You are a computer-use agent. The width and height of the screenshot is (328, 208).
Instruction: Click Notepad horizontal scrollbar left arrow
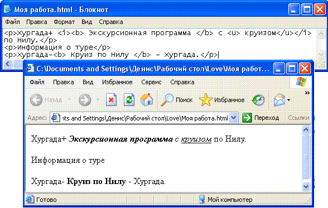point(8,64)
